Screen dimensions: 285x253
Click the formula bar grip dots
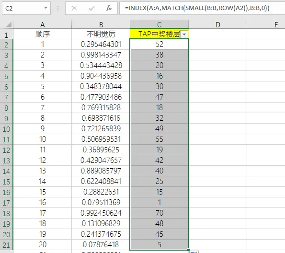pyautogui.click(x=58, y=8)
